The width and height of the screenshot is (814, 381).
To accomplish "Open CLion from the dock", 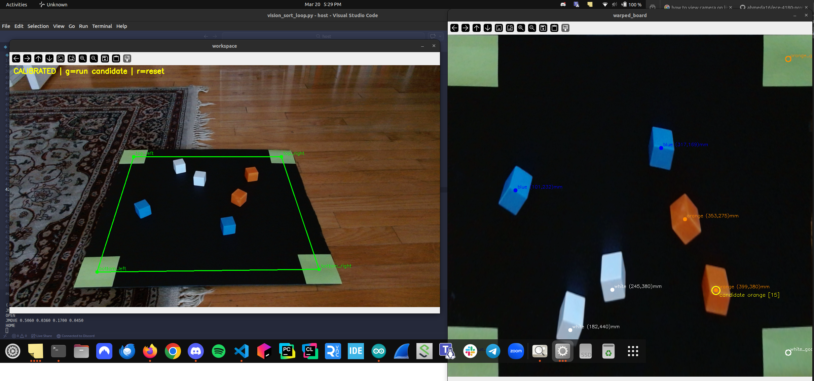I will 310,351.
